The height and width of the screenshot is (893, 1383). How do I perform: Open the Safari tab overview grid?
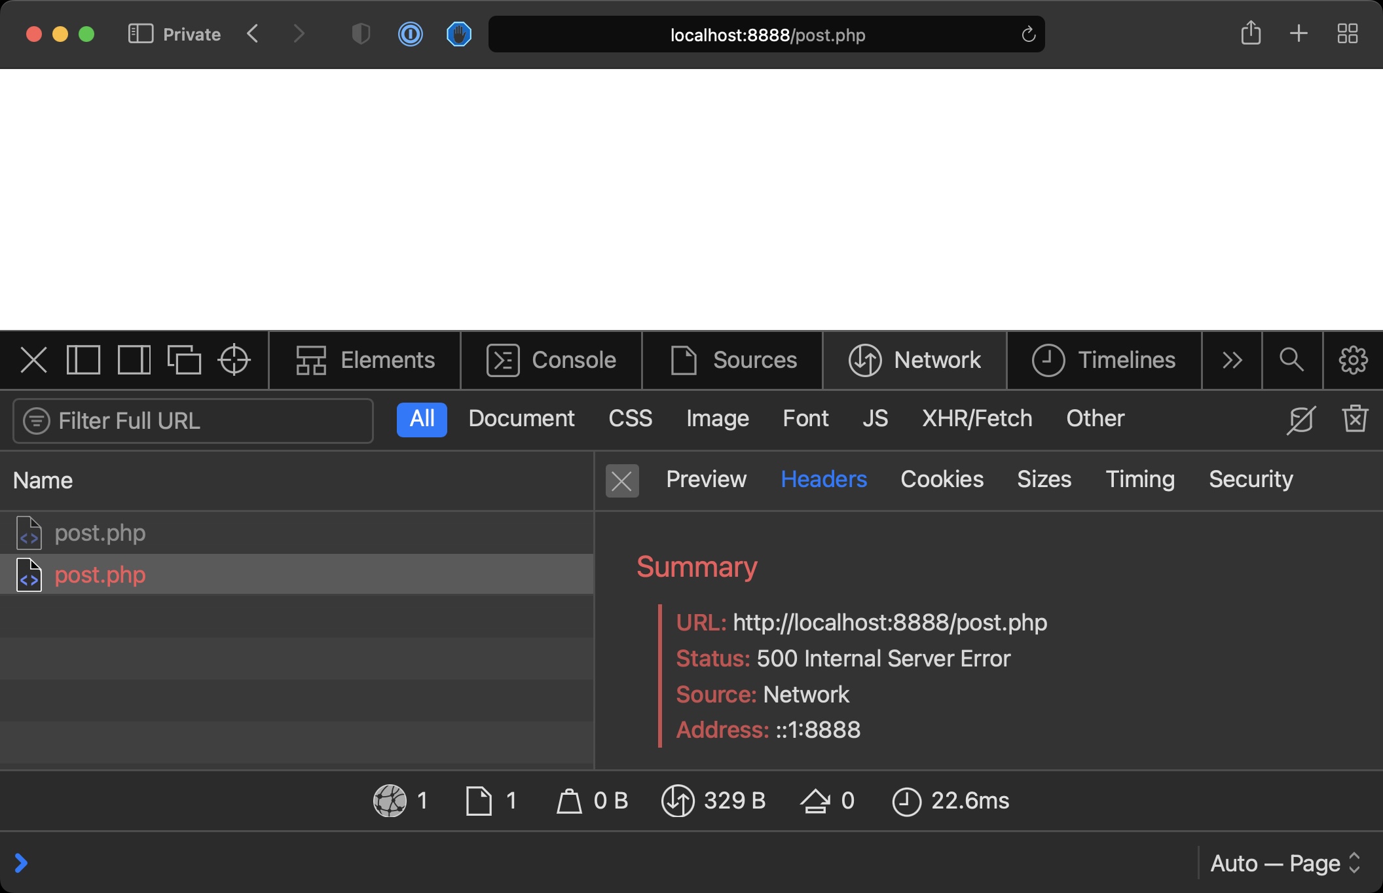pyautogui.click(x=1347, y=34)
